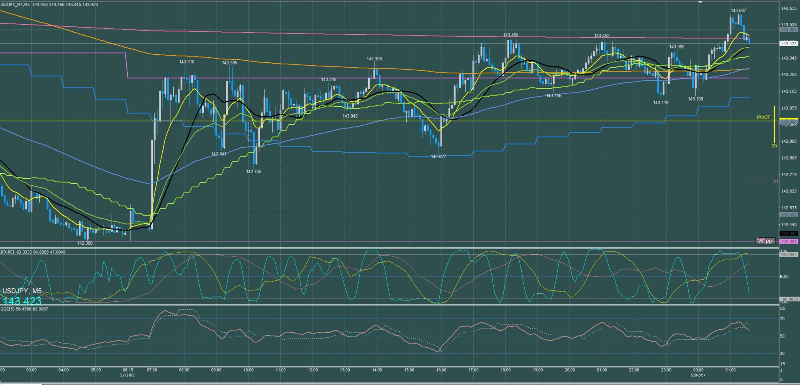Select the 143.305 price label
The image size is (800, 385).
tap(230, 63)
